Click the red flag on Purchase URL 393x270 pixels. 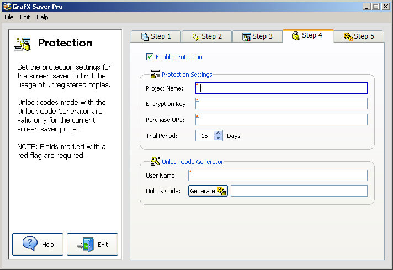198,116
